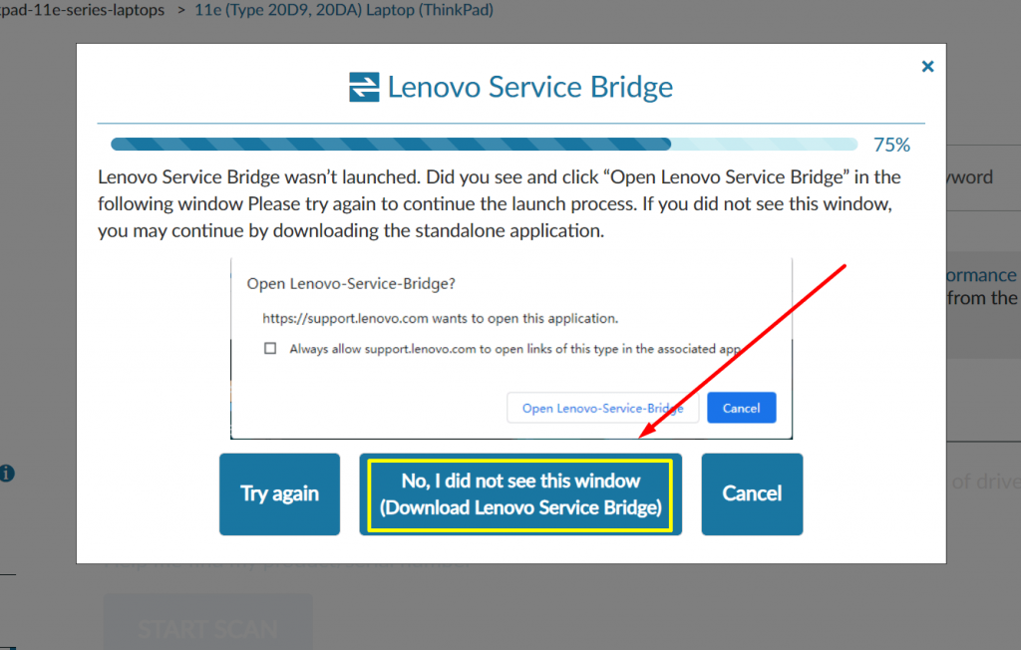This screenshot has width=1021, height=650.
Task: Click the Lenovo Service Bridge double-arrow logo icon
Action: click(x=363, y=87)
